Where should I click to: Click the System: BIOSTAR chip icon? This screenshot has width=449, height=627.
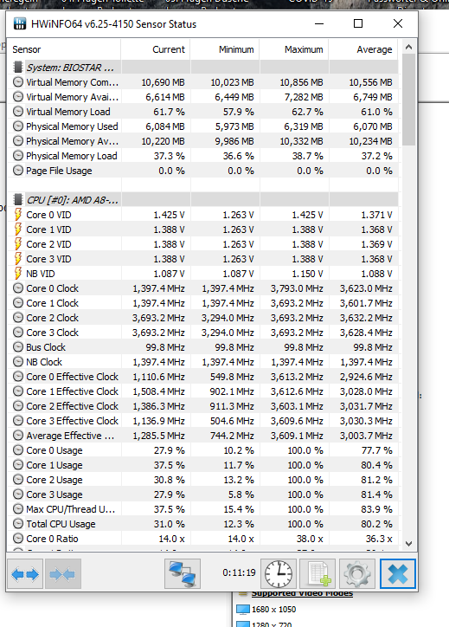pos(18,68)
